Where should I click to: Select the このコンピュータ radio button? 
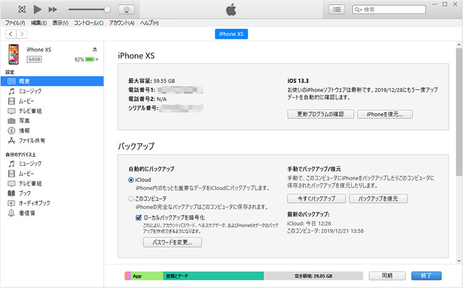coord(131,199)
